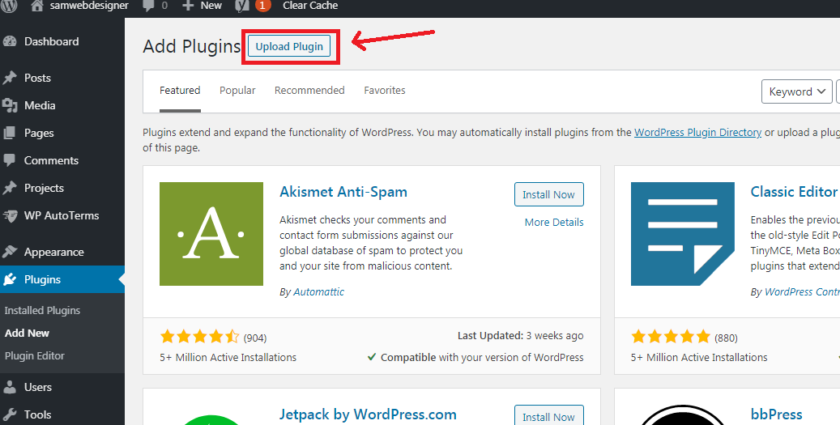Click the Appearance paintbrush icon
Viewport: 840px width, 425px height.
[x=9, y=252]
